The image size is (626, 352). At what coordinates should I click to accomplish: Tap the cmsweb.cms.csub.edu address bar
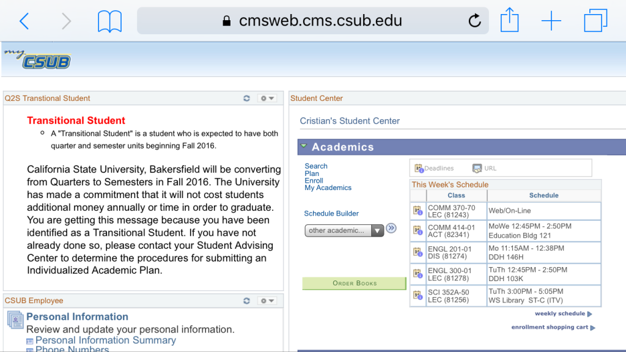[x=312, y=20]
